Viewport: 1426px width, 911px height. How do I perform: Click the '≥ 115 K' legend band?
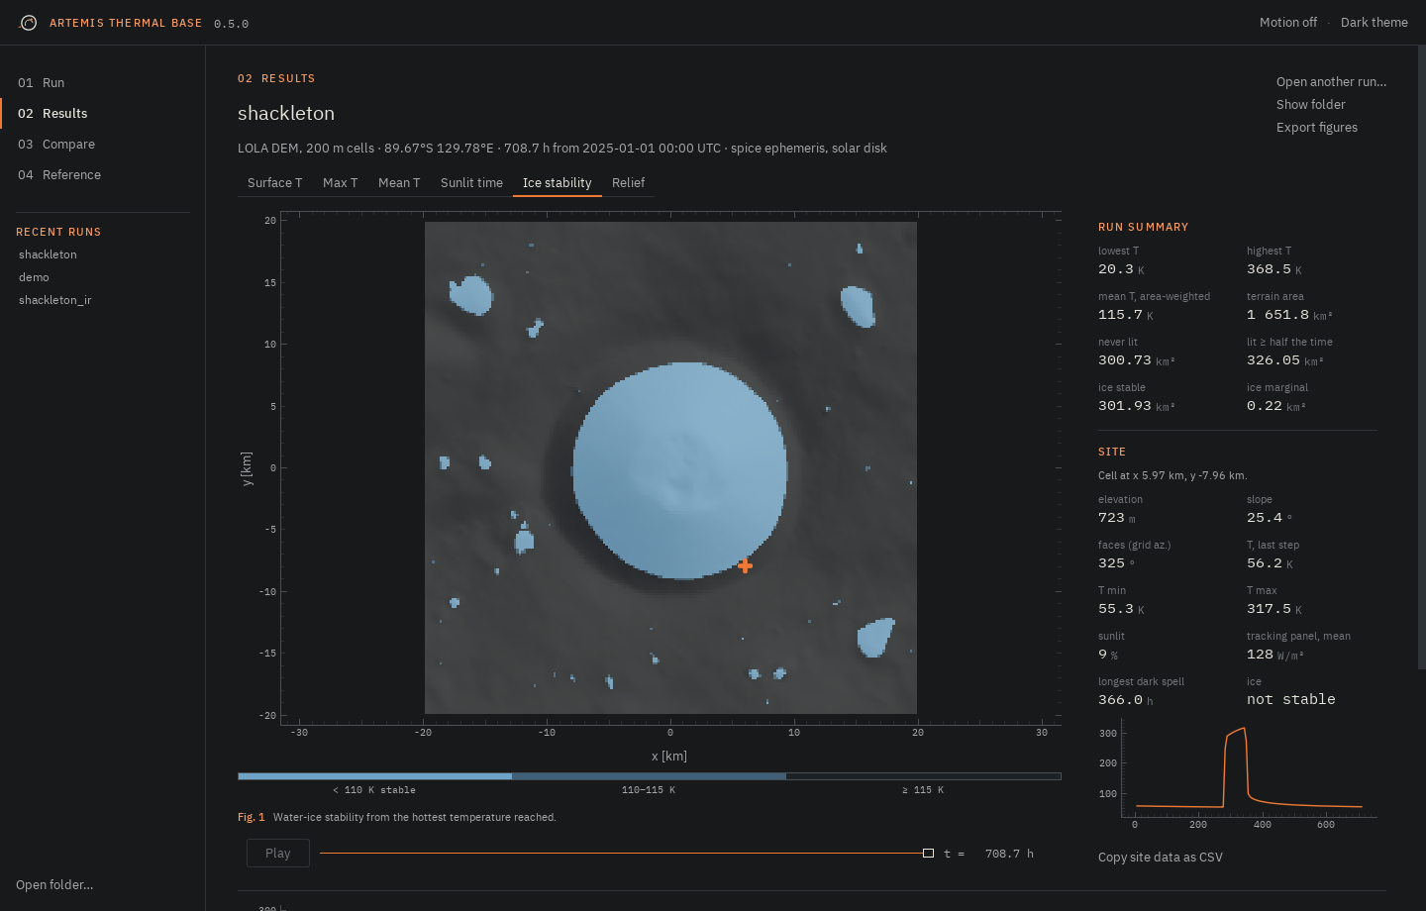pyautogui.click(x=923, y=776)
